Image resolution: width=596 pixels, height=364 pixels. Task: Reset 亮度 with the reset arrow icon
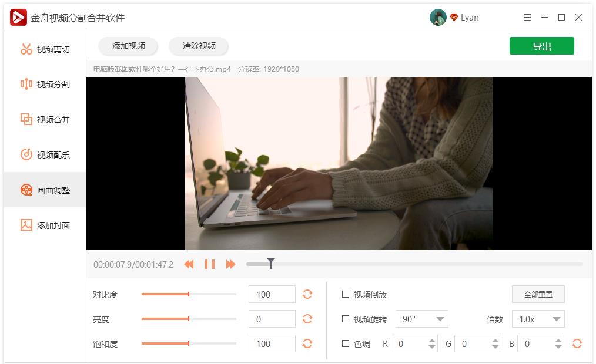(307, 319)
